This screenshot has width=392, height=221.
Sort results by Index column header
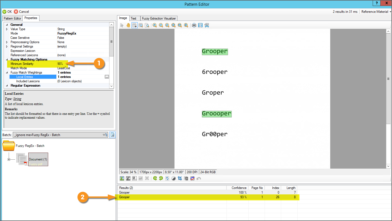273,188
